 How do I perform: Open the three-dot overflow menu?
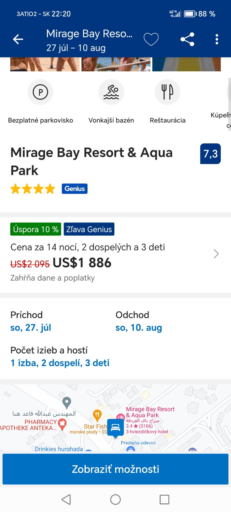tap(217, 39)
